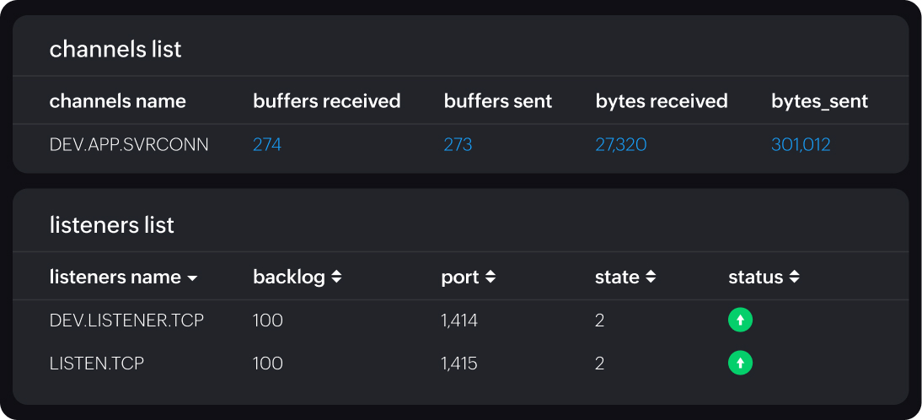
Task: Select the DEV.LISTENER.TCP listener name
Action: 126,320
